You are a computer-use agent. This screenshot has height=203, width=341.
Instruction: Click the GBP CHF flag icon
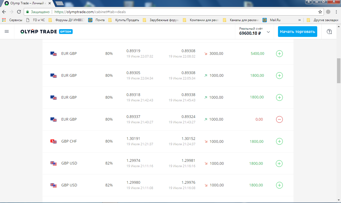click(54, 141)
